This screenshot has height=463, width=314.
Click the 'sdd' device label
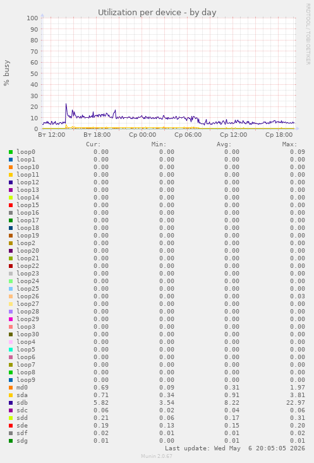(x=22, y=418)
